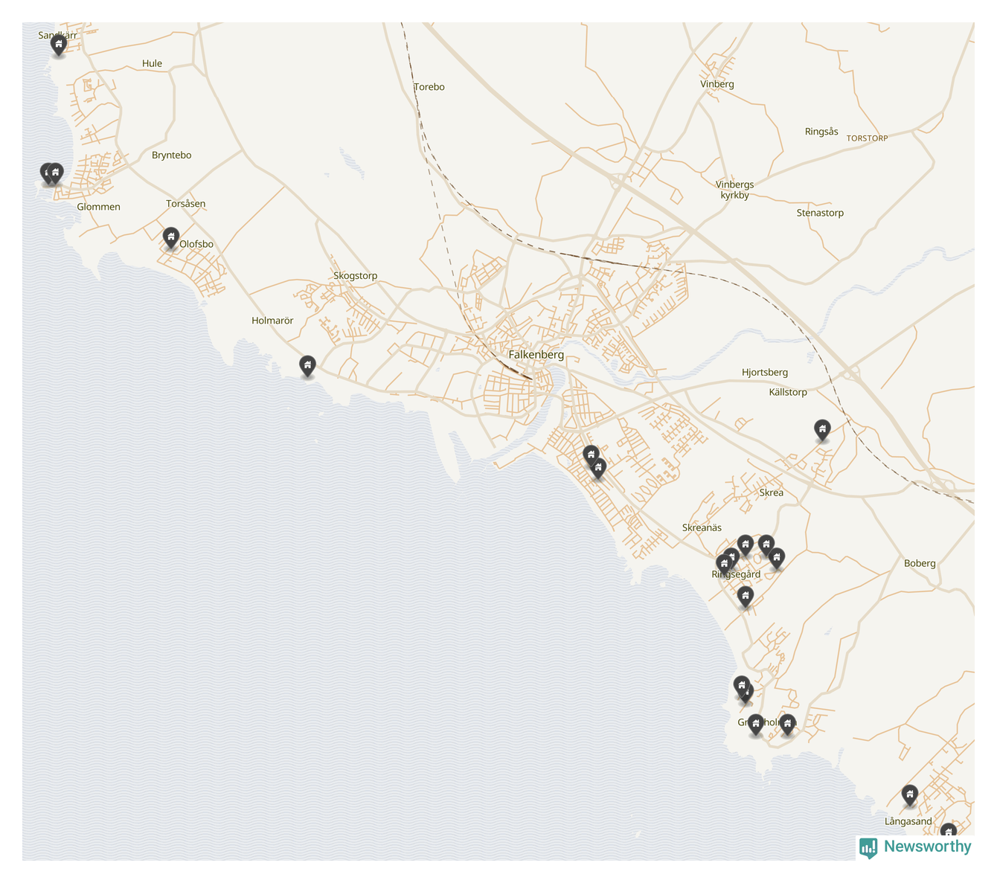Image resolution: width=997 pixels, height=883 pixels.
Task: Click the Boberg place label
Action: (920, 563)
